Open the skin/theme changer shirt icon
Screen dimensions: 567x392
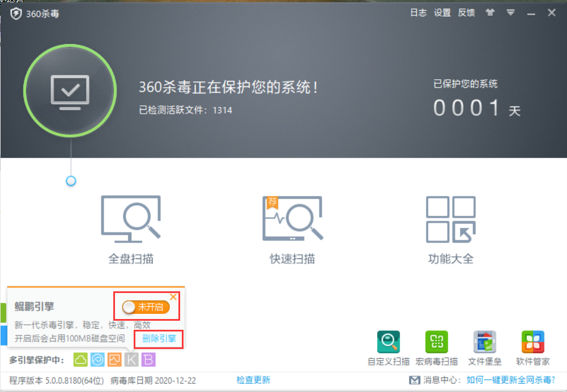tap(489, 12)
